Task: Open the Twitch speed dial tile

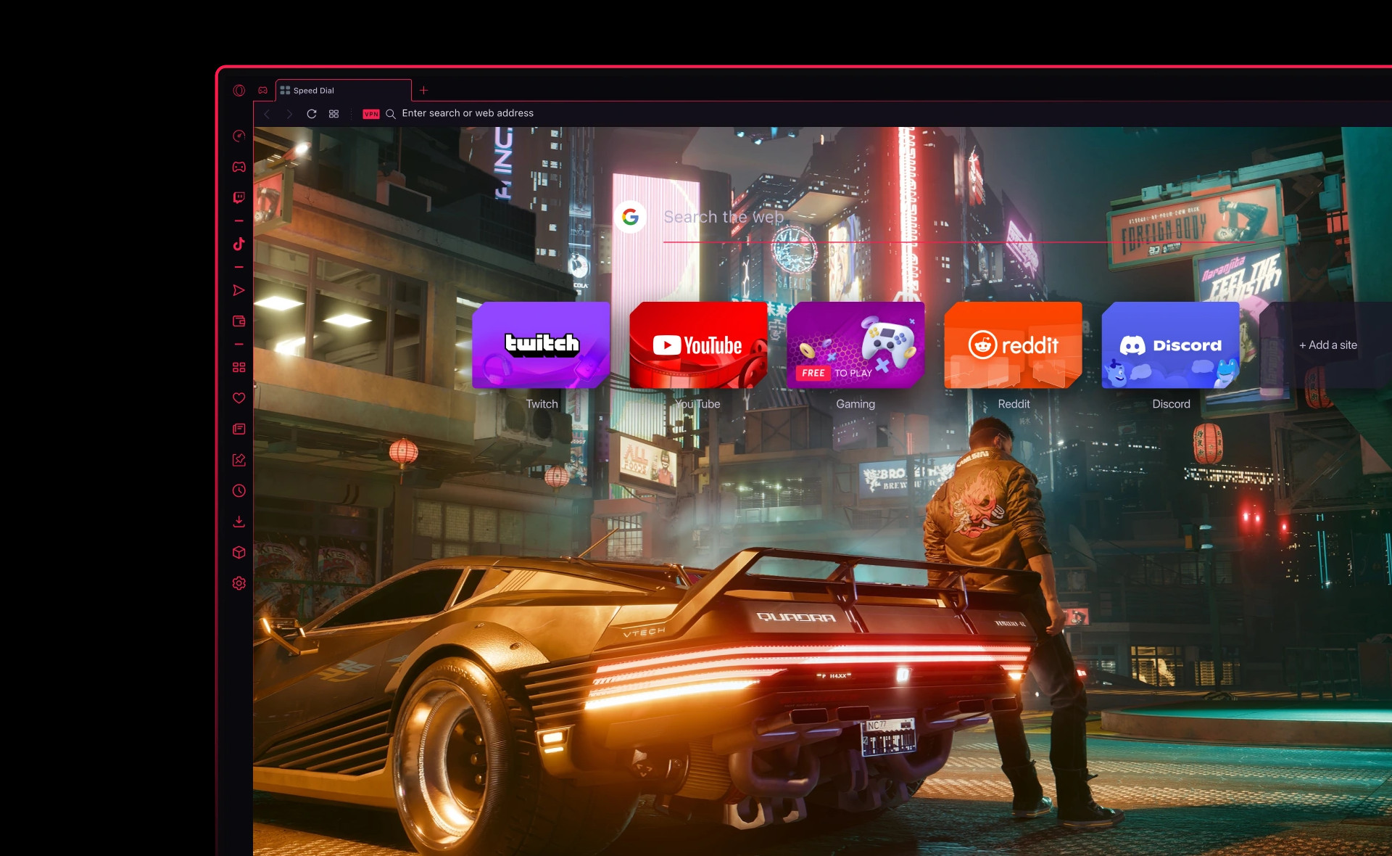Action: (x=541, y=345)
